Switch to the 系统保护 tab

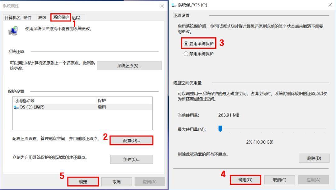61,17
